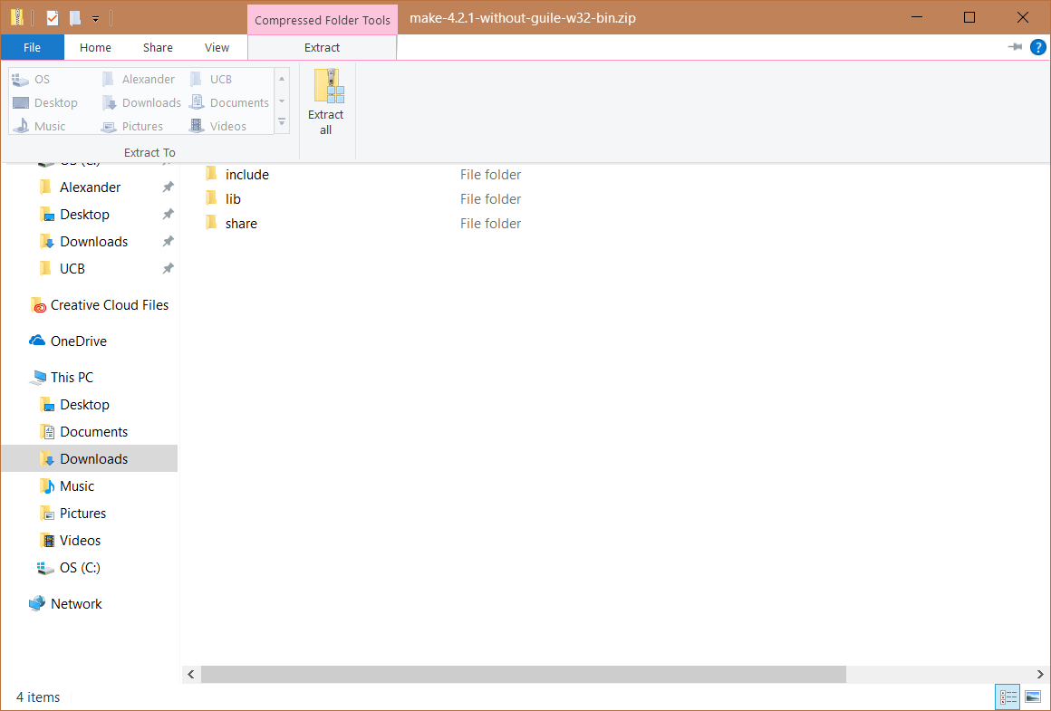Click the horizontal scrollbar right arrow
Viewport: 1051px width, 711px height.
(x=1040, y=674)
